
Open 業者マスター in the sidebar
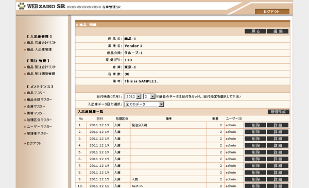(36, 113)
